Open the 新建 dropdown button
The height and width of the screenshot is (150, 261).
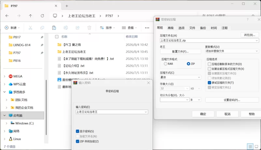[12, 28]
